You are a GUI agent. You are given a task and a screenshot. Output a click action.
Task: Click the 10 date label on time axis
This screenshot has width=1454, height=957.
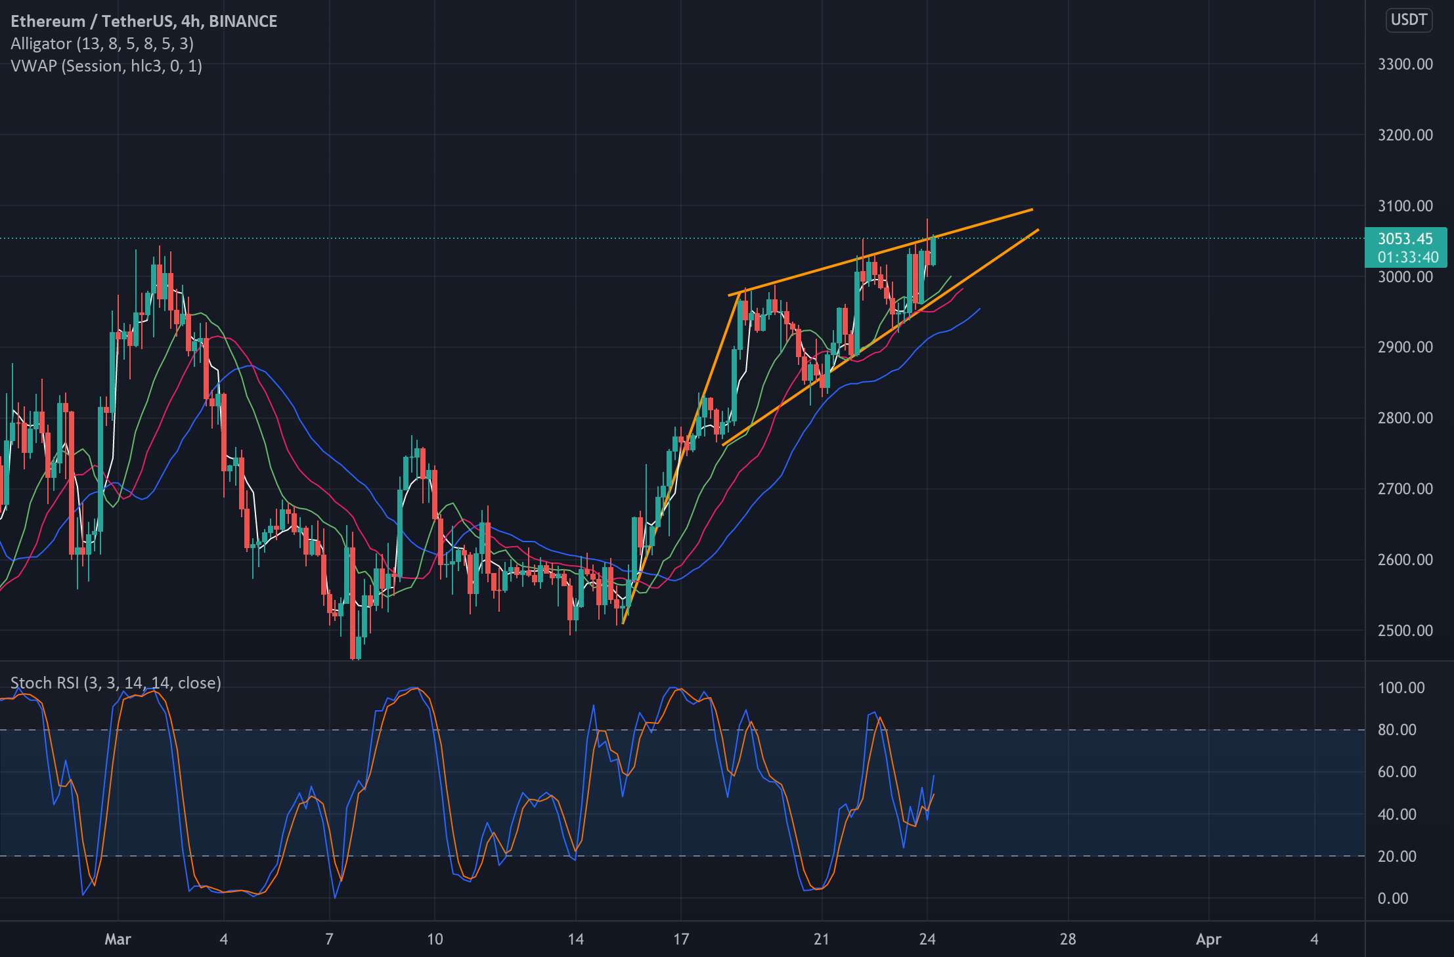coord(435,939)
